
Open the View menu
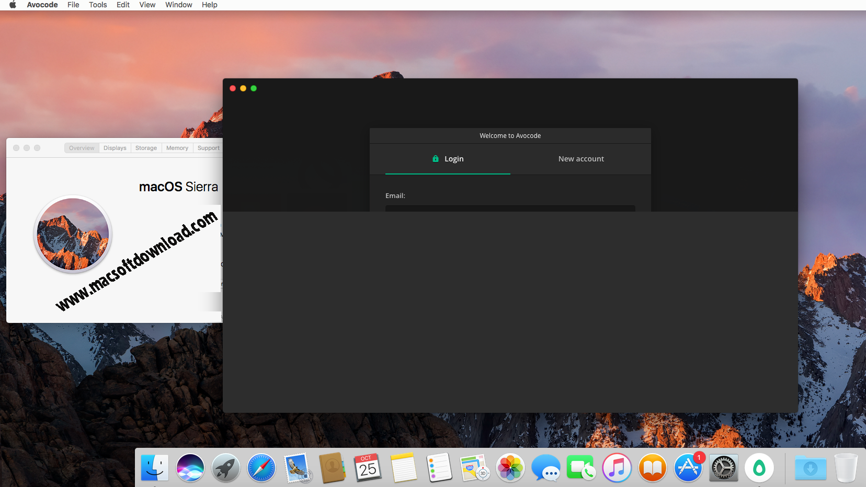pyautogui.click(x=147, y=5)
